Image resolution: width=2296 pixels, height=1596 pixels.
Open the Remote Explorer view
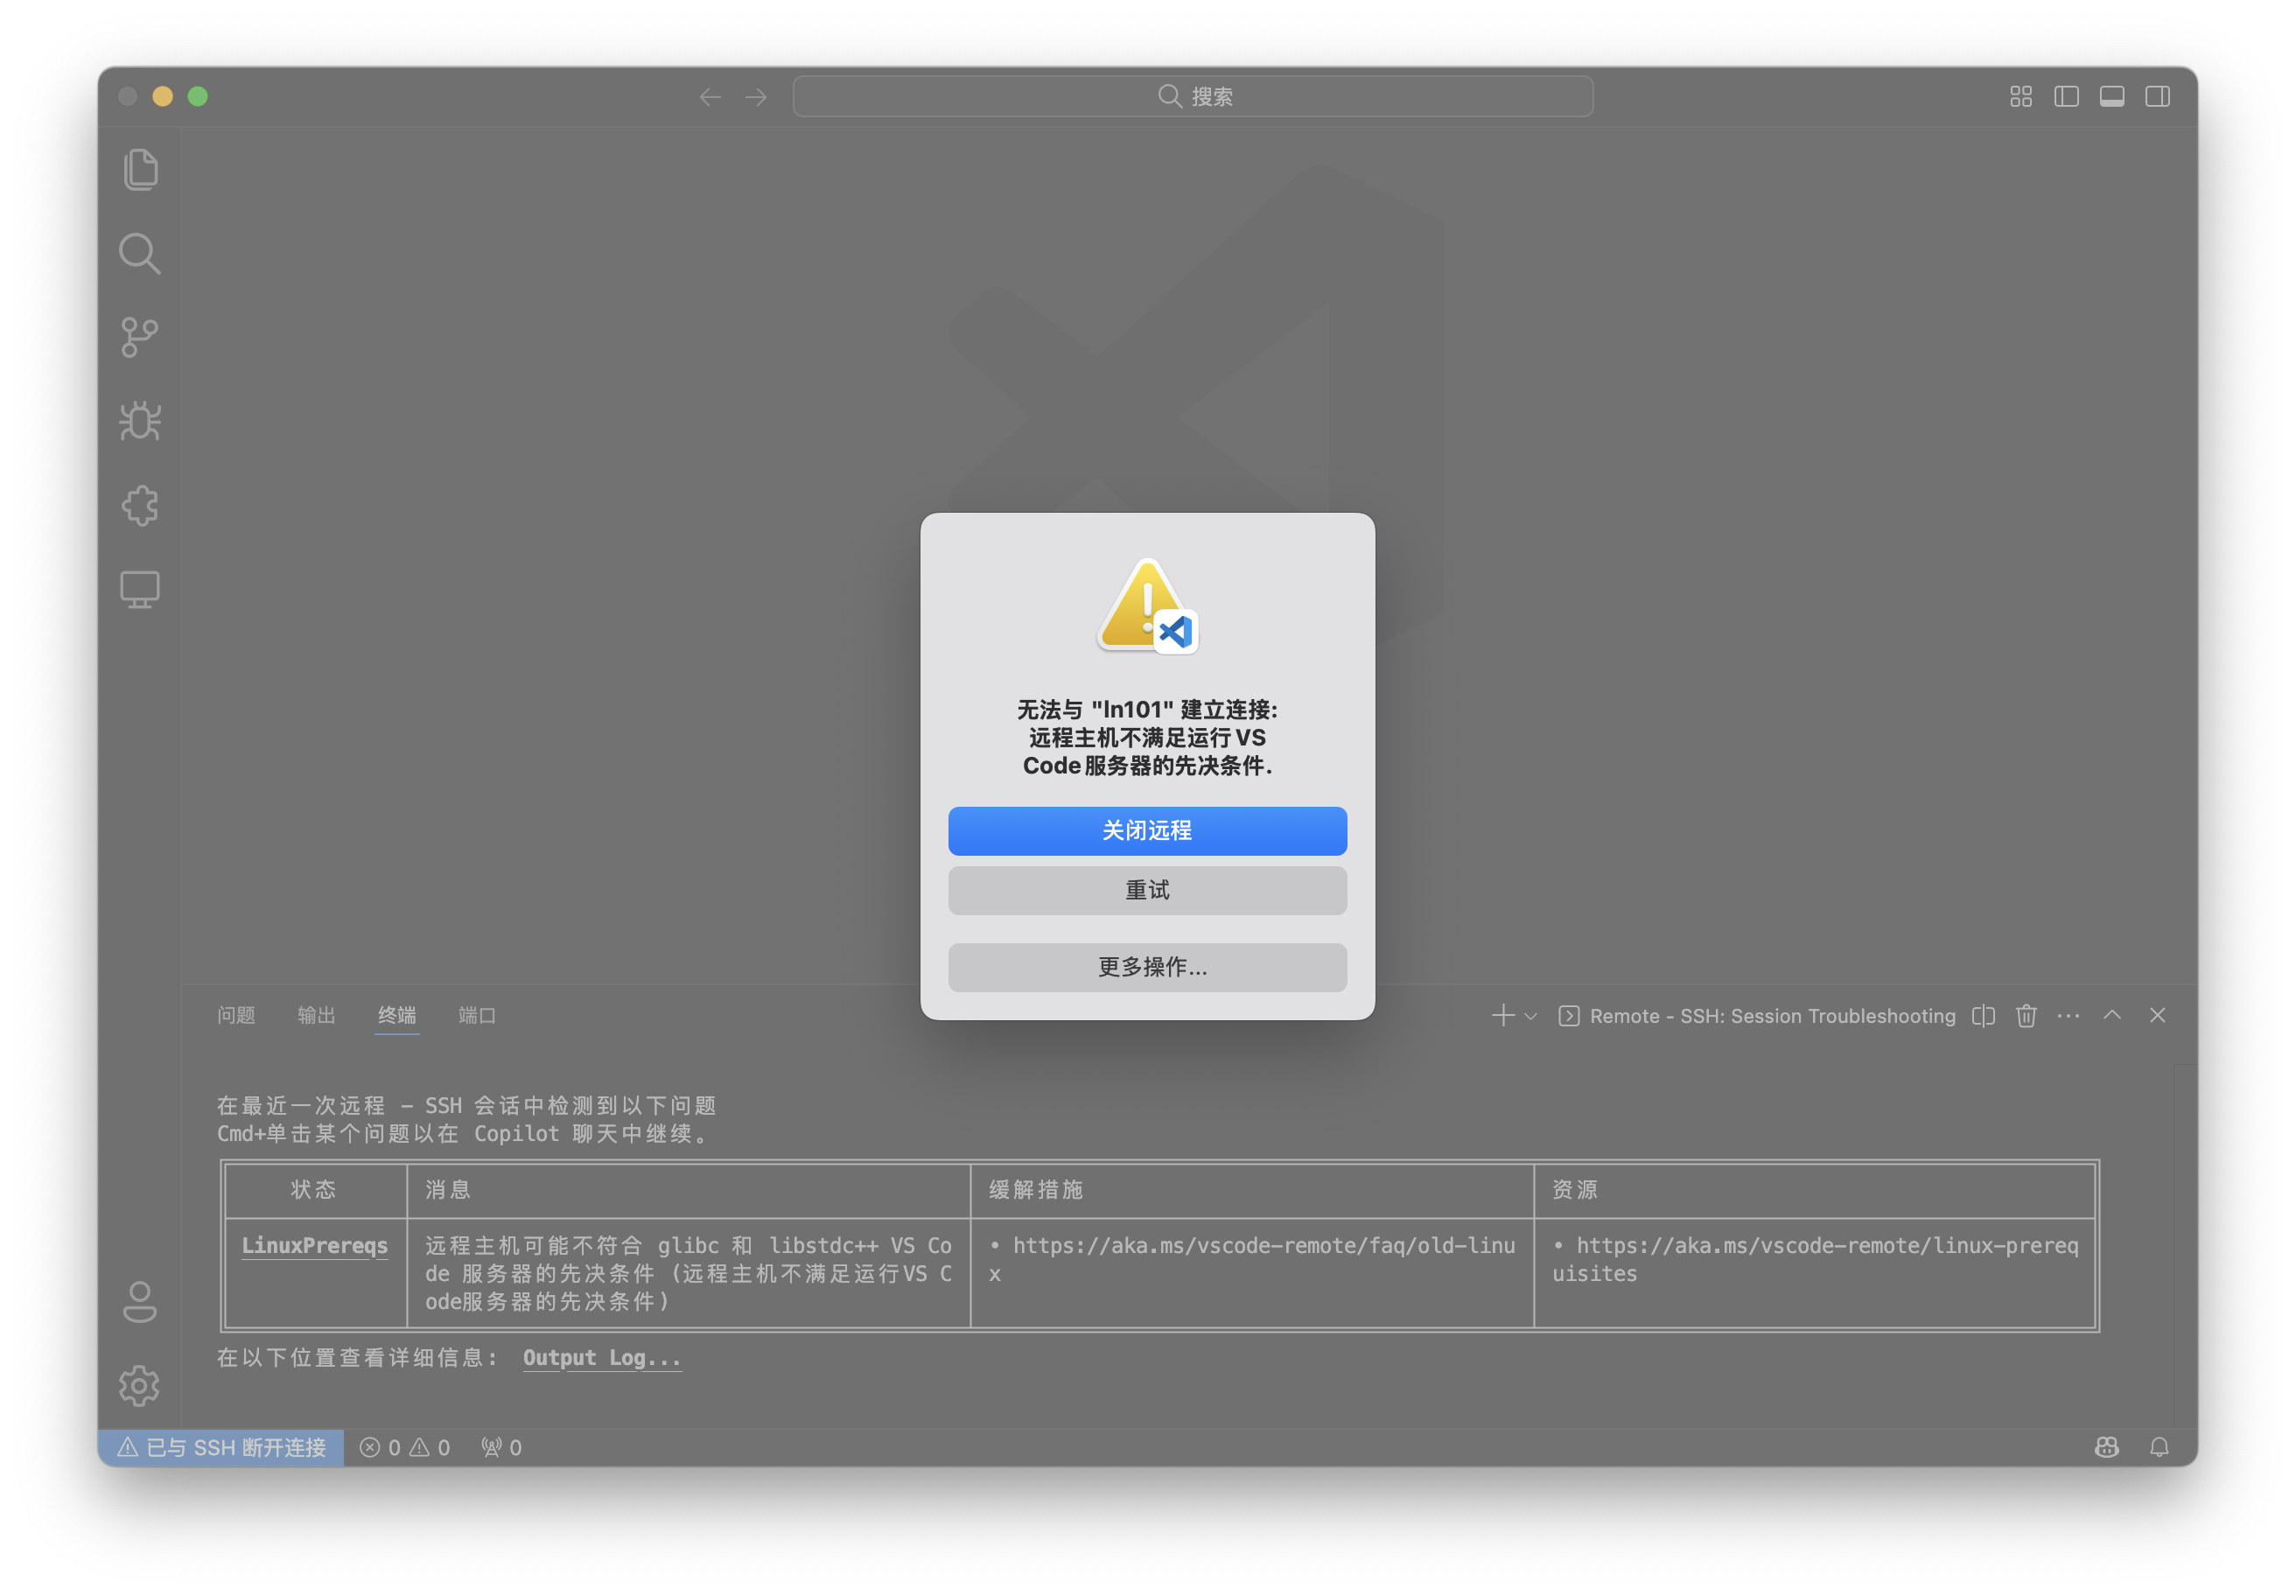pos(140,589)
